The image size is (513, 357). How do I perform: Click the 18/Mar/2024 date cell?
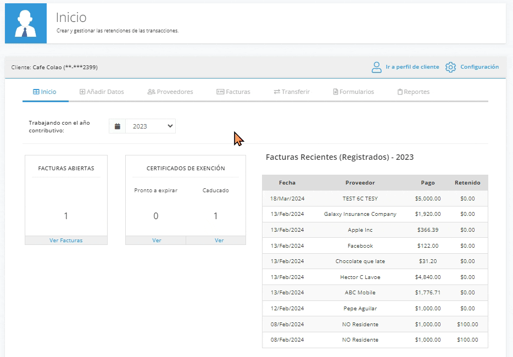[x=287, y=198]
